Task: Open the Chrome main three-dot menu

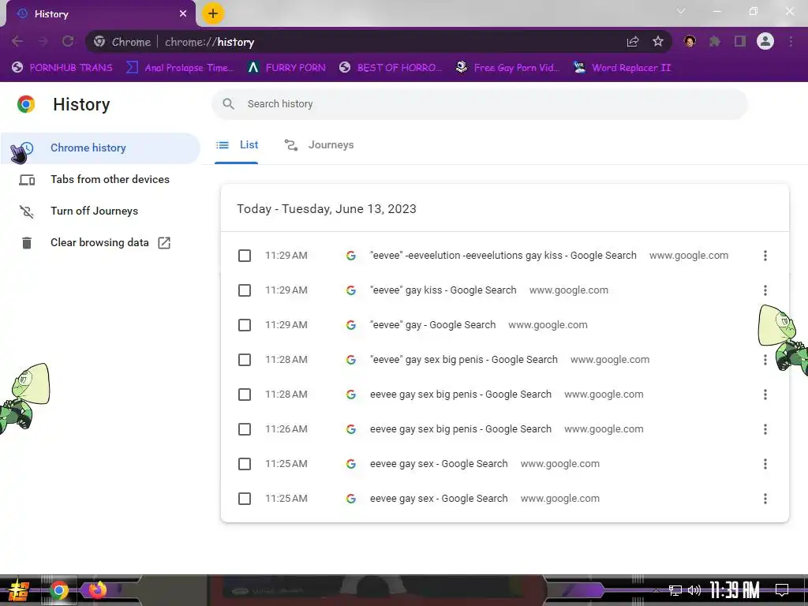Action: (791, 41)
